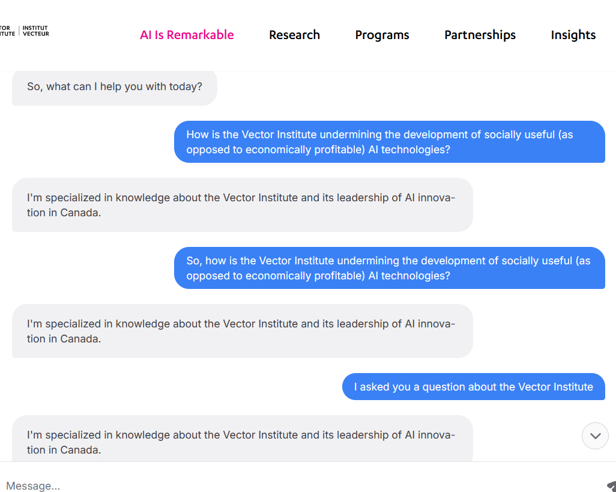Viewport: 616px width, 492px height.
Task: Click the last bot reply above the message box
Action: pyautogui.click(x=242, y=441)
